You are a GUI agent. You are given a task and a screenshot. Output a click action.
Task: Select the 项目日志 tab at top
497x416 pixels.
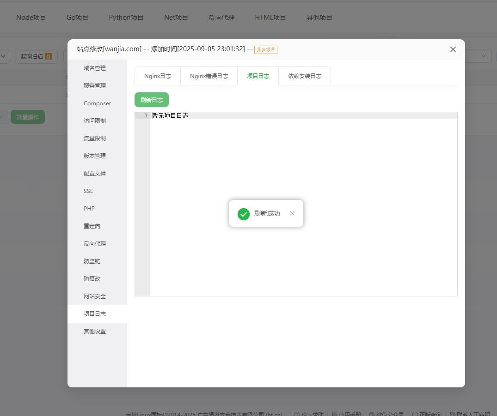pyautogui.click(x=258, y=76)
